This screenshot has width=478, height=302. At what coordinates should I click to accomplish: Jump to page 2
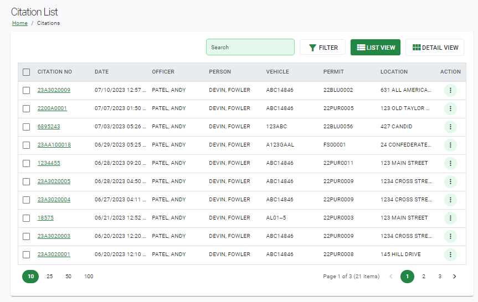pos(423,277)
